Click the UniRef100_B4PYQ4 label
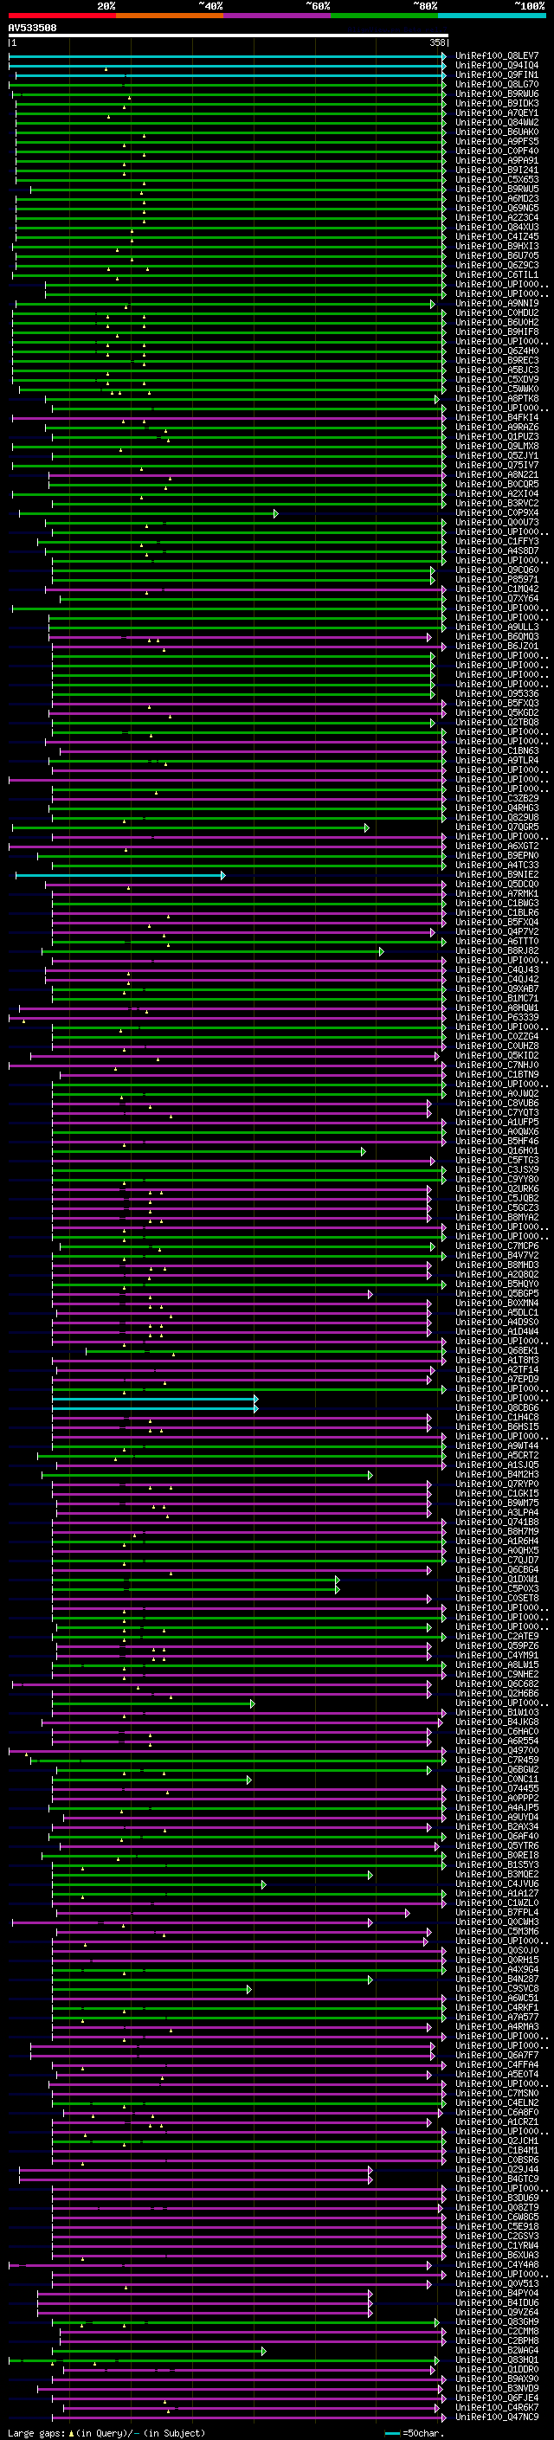 (x=496, y=2293)
